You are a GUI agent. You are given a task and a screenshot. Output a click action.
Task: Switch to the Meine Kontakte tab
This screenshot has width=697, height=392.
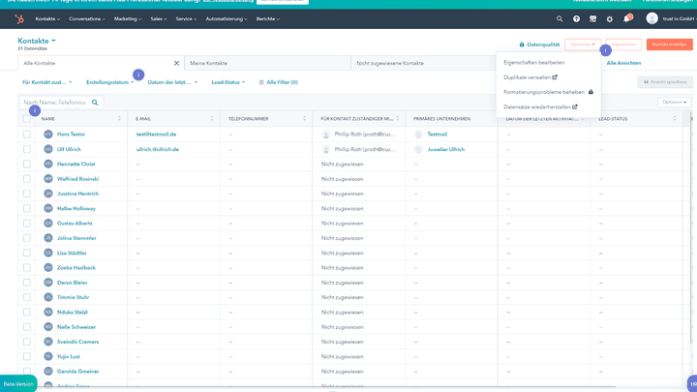pos(267,63)
